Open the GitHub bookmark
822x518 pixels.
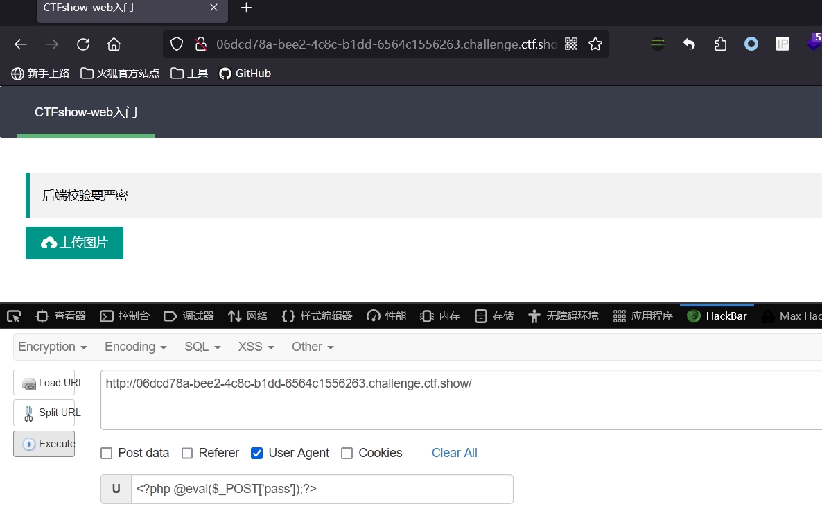(245, 74)
